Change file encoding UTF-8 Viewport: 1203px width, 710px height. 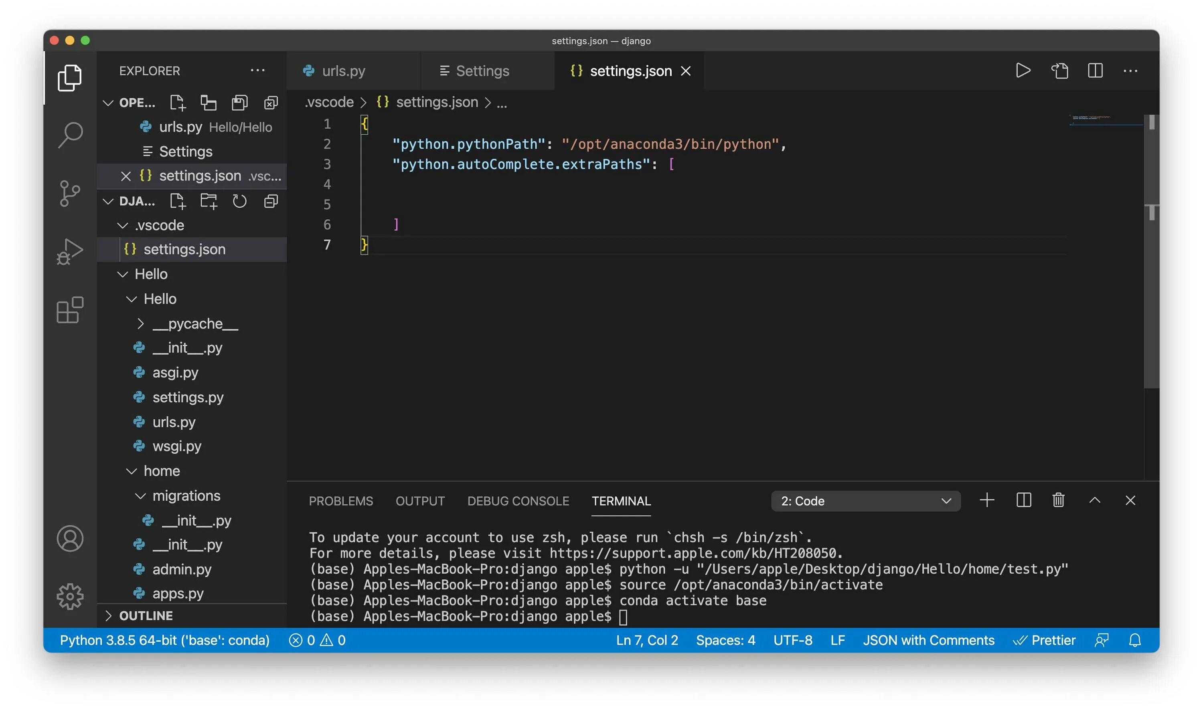792,640
